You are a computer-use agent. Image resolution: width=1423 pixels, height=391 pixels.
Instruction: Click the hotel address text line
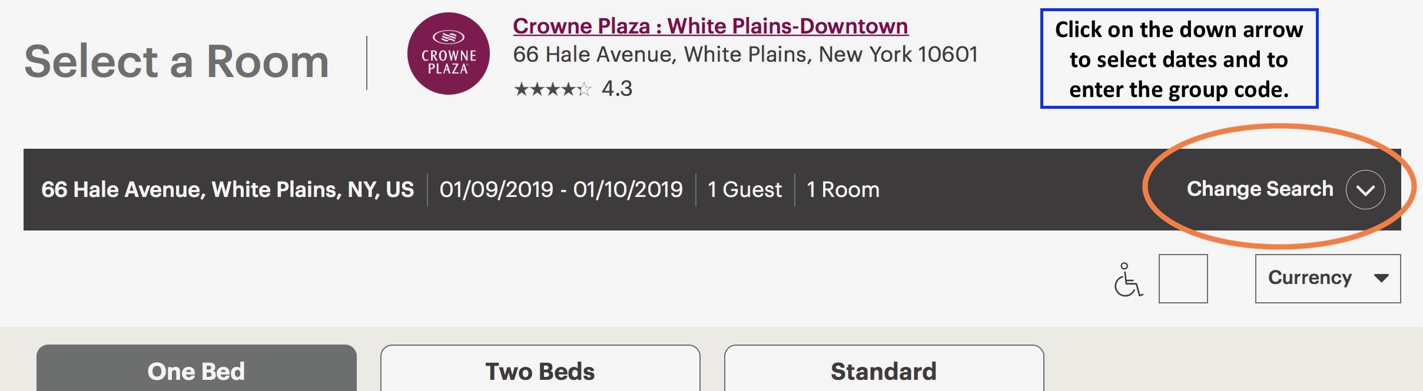745,55
